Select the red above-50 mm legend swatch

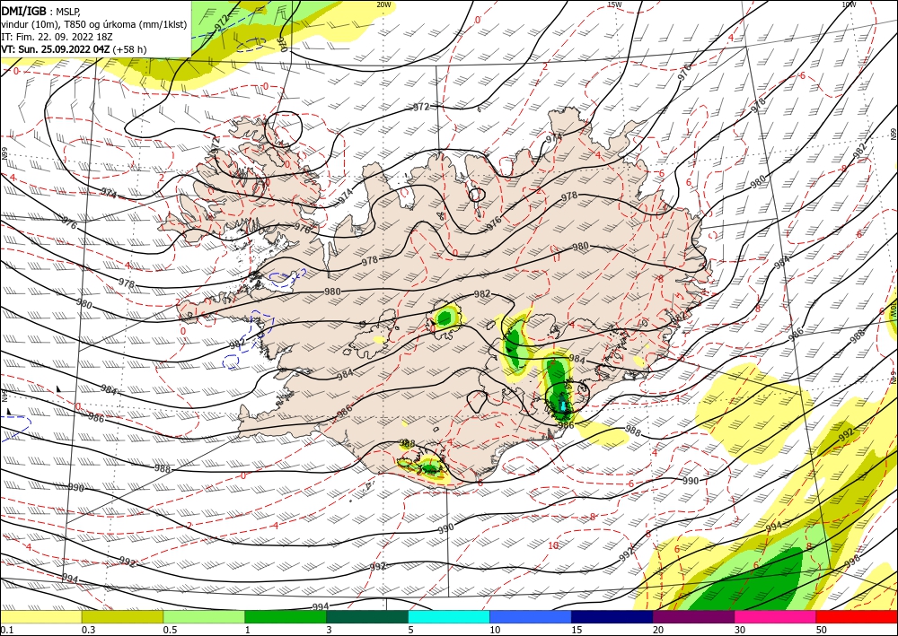pyautogui.click(x=857, y=616)
